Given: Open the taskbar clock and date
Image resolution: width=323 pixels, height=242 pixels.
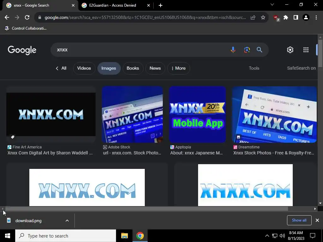Looking at the screenshot, I should pyautogui.click(x=296, y=236).
